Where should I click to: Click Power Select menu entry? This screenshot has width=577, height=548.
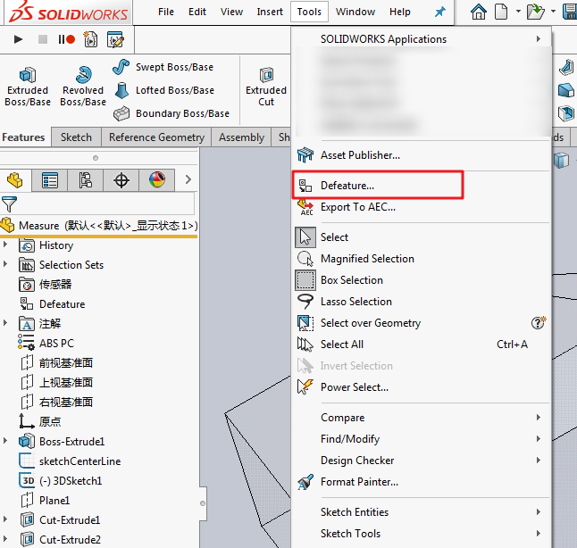pos(421,387)
